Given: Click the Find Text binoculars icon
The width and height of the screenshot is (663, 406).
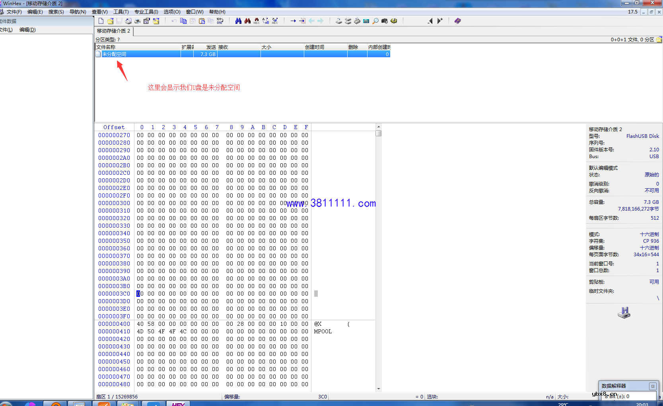Looking at the screenshot, I should 238,21.
